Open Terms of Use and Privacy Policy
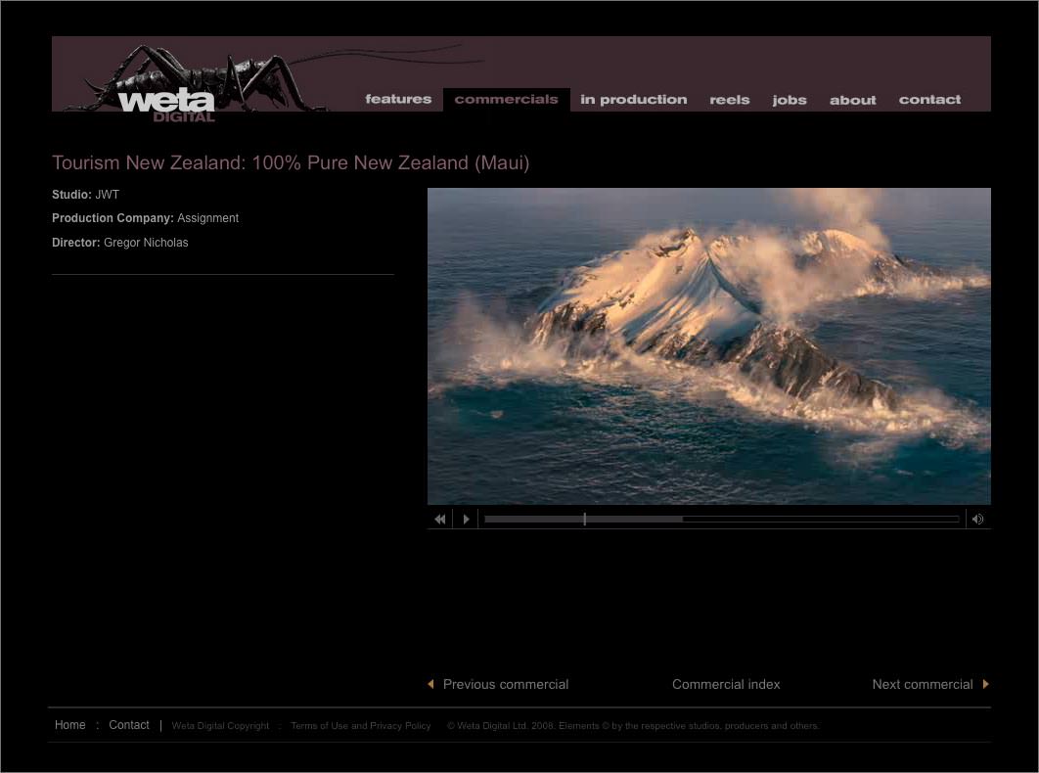Image resolution: width=1039 pixels, height=773 pixels. 360,726
